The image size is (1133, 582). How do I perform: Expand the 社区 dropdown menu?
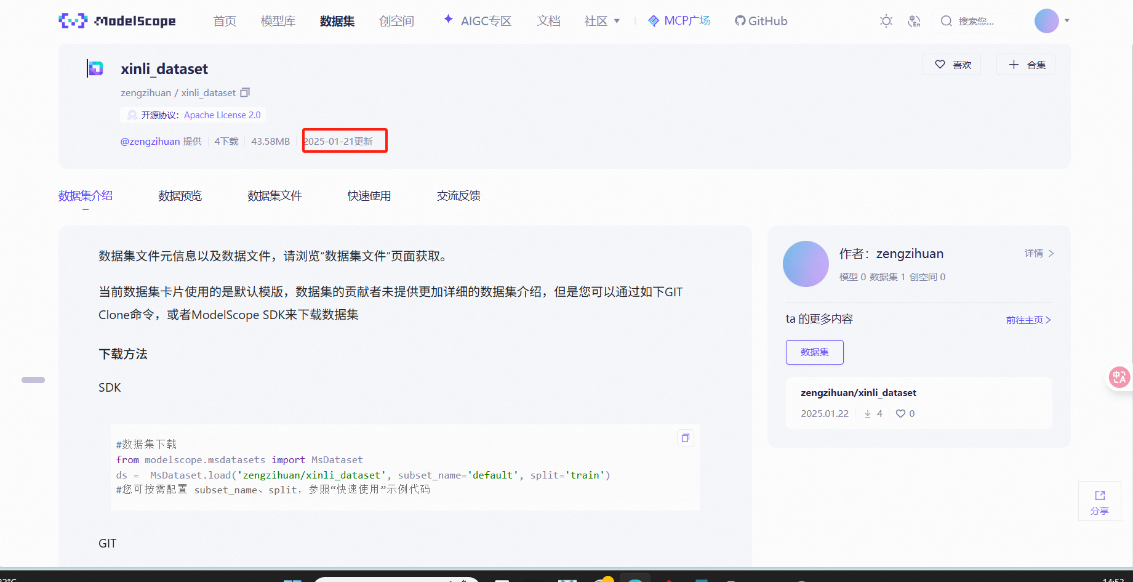pyautogui.click(x=602, y=21)
